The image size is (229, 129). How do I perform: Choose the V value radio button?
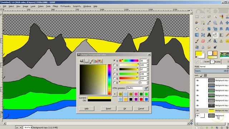coord(114,69)
